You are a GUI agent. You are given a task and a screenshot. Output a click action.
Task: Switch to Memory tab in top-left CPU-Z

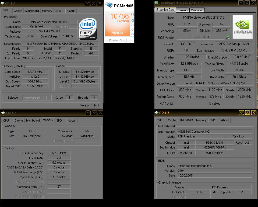click(x=47, y=11)
